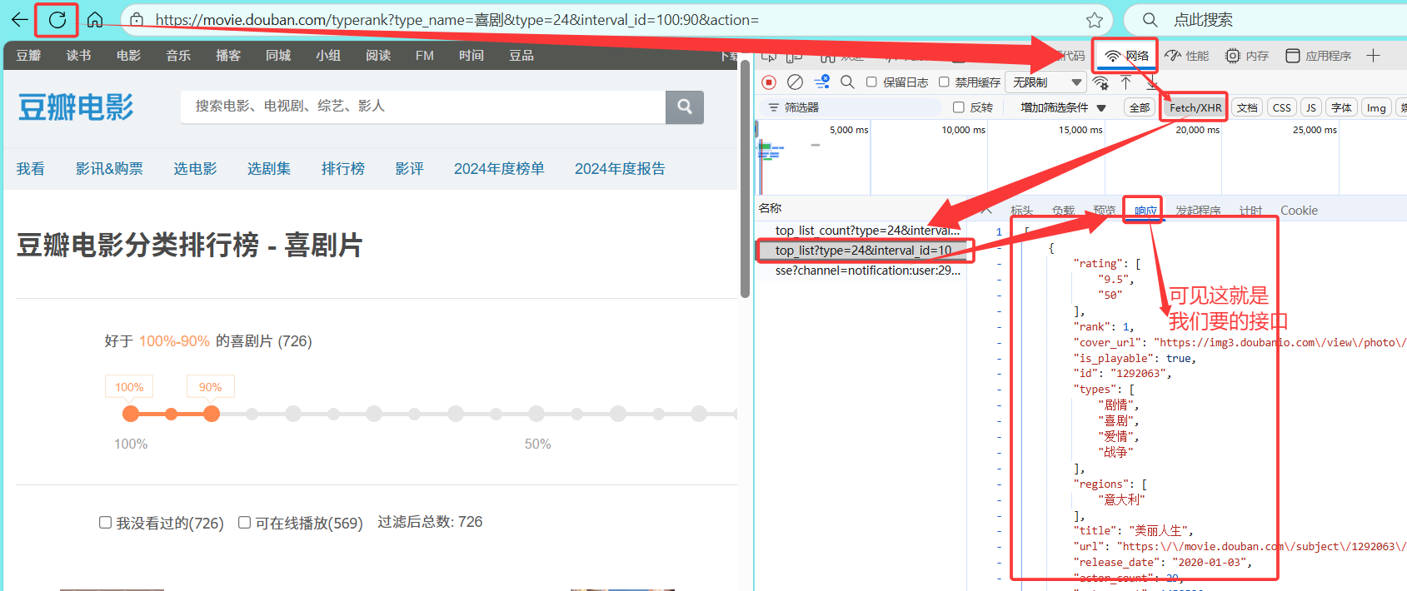Open the 选电影 link
The height and width of the screenshot is (591, 1407).
pos(195,169)
